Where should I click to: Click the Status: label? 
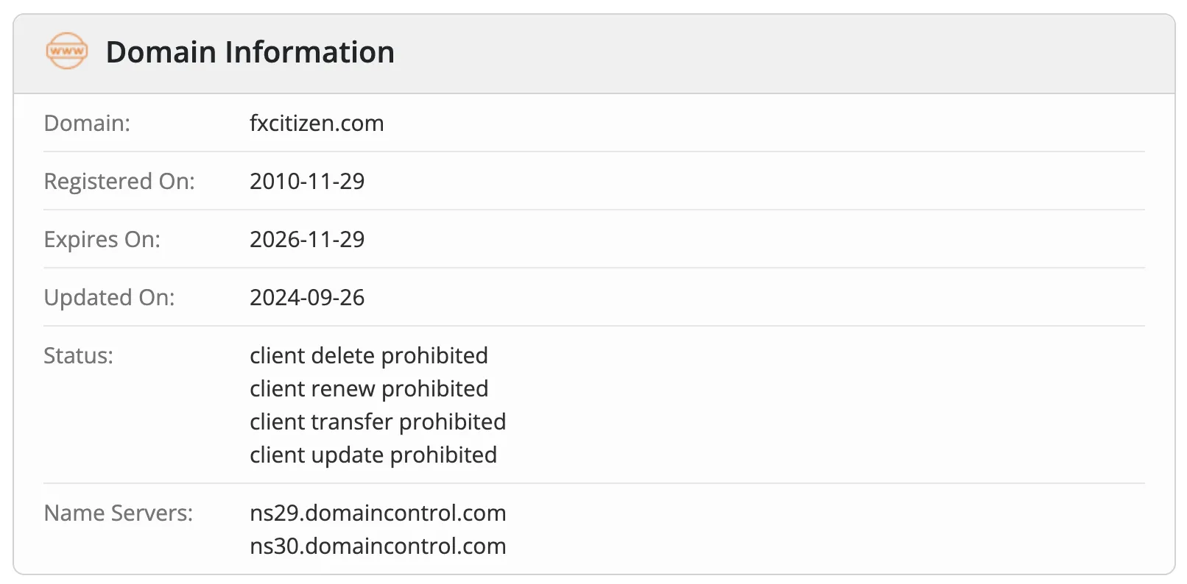click(x=78, y=355)
